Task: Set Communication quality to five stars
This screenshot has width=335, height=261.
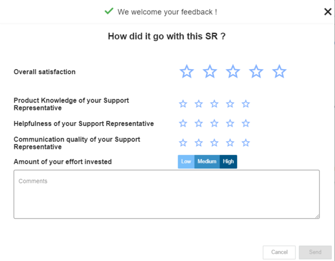Action: coord(246,143)
